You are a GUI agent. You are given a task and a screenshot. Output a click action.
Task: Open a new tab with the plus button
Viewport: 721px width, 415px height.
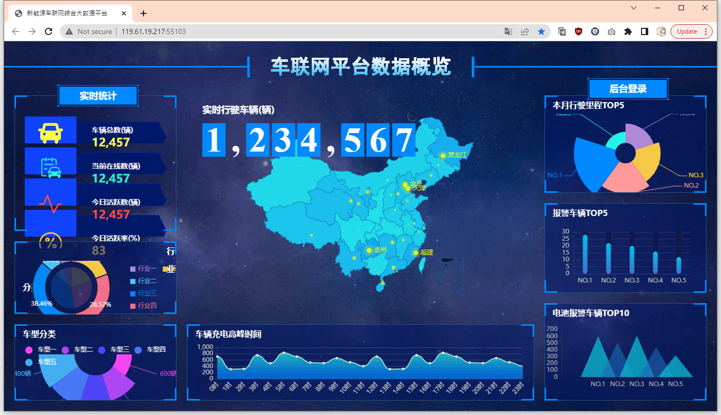click(143, 13)
